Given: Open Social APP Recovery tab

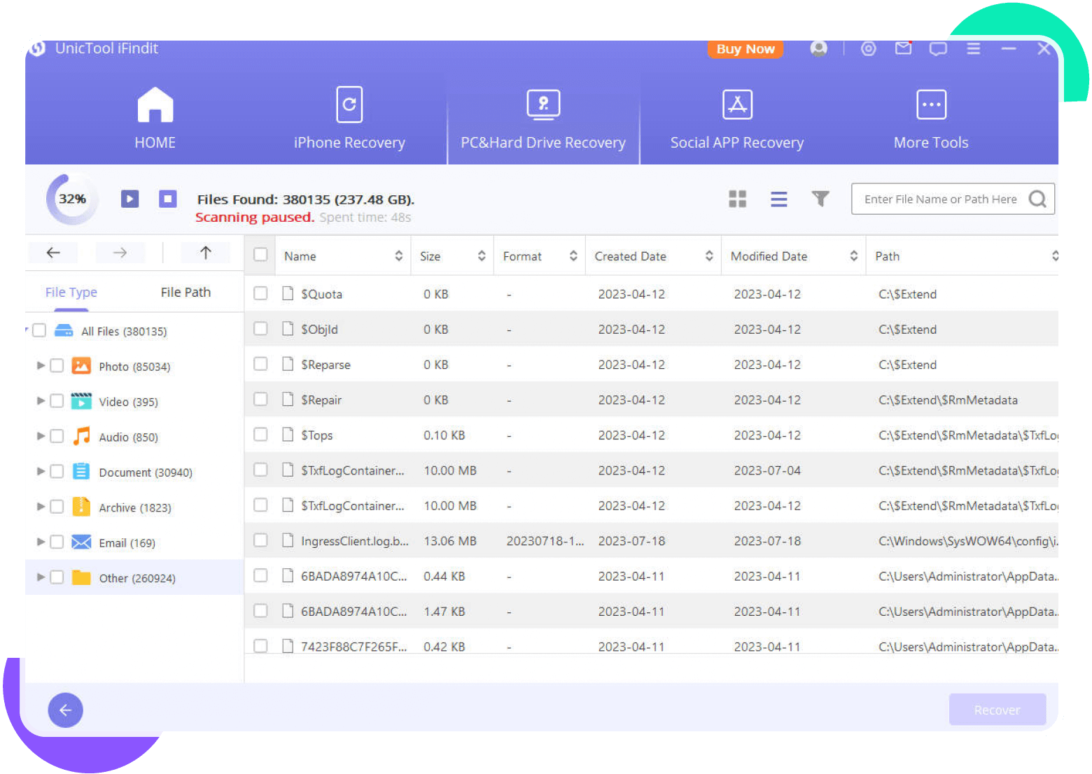Looking at the screenshot, I should pyautogui.click(x=737, y=118).
